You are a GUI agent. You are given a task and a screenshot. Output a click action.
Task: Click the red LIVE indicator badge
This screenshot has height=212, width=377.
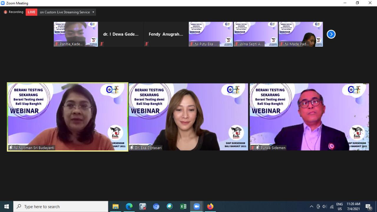[32, 12]
